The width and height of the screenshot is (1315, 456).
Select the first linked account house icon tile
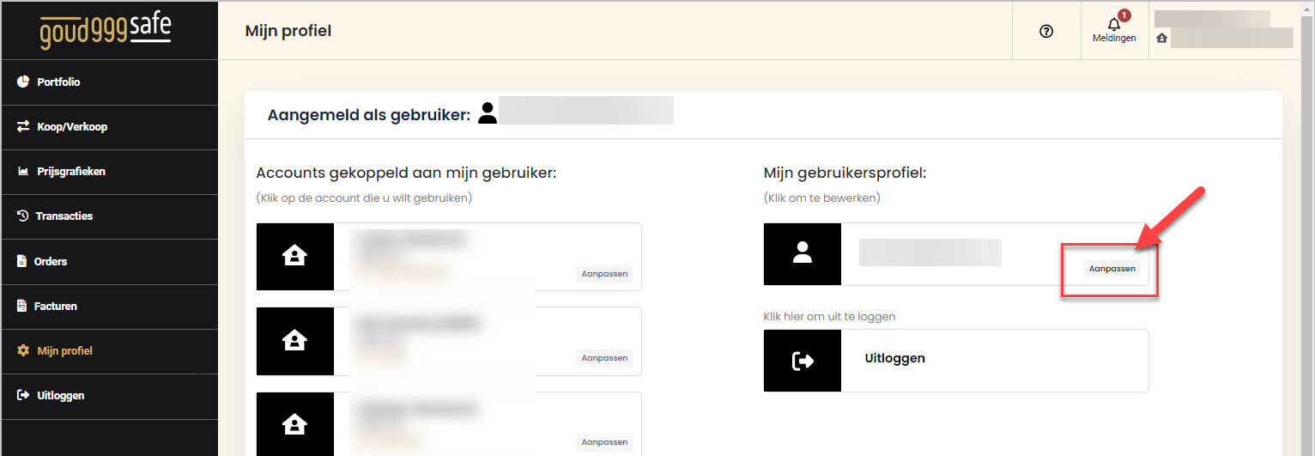pyautogui.click(x=295, y=257)
